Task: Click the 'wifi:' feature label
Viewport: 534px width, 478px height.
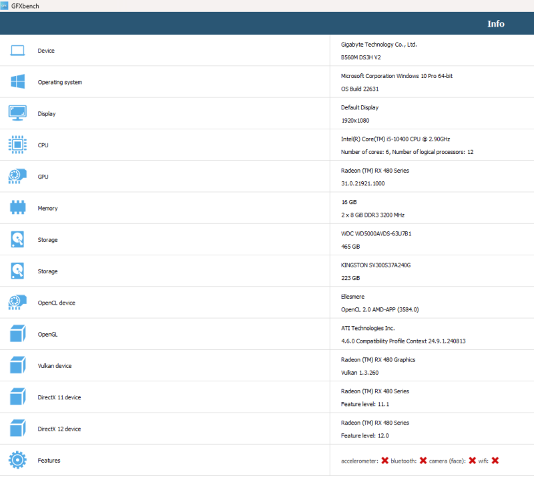Action: [x=483, y=461]
